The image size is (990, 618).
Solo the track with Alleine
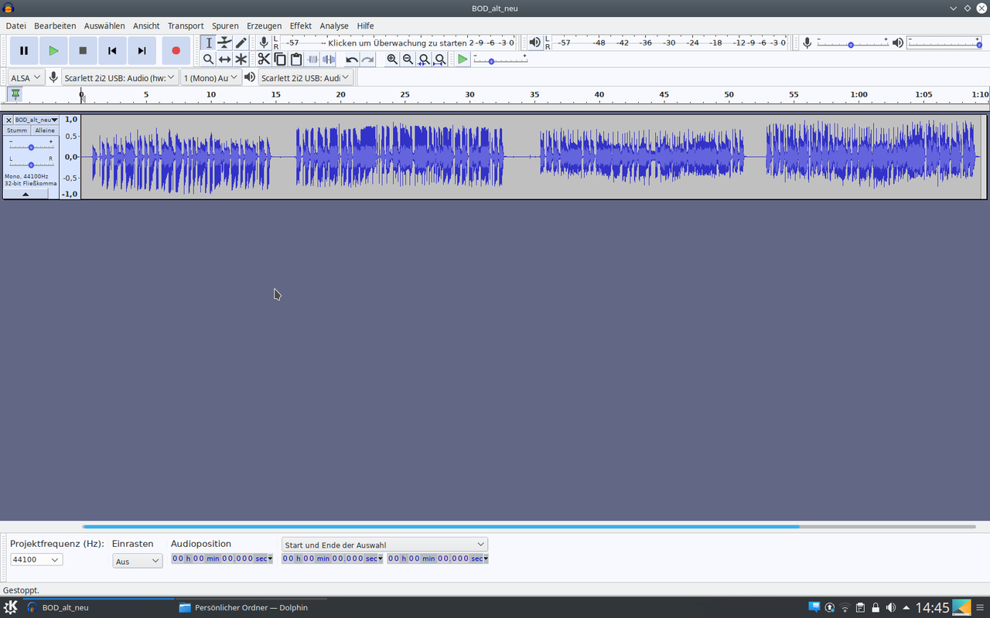point(45,131)
